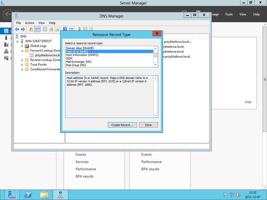
Task: Click the green Refresh toolbar icon
Action: pyautogui.click(x=51, y=29)
